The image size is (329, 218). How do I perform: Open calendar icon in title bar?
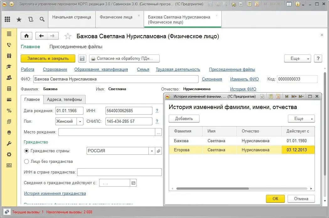coord(257,4)
